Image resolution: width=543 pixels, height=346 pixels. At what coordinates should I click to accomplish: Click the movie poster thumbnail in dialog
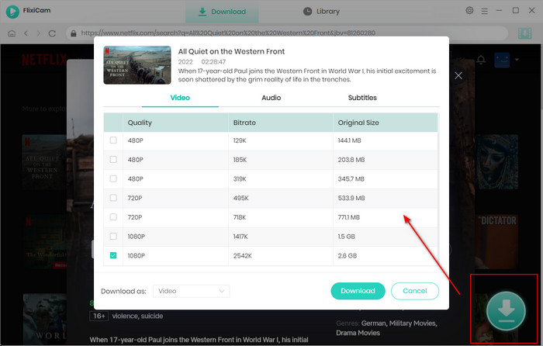coord(137,65)
